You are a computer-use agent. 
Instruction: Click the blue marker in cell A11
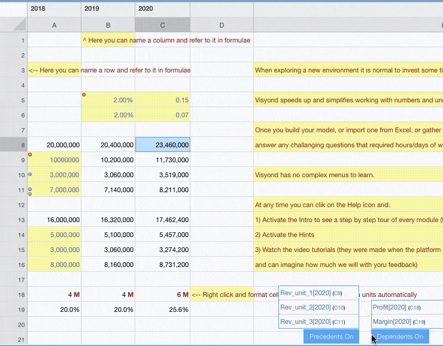pyautogui.click(x=30, y=189)
